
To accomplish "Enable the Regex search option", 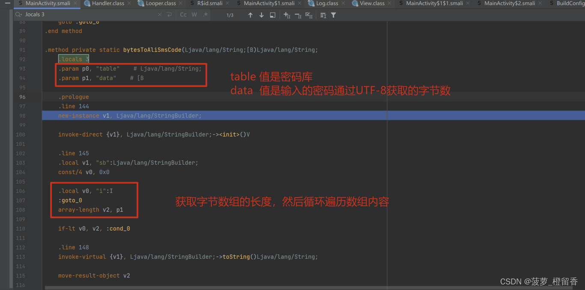I will [x=205, y=15].
